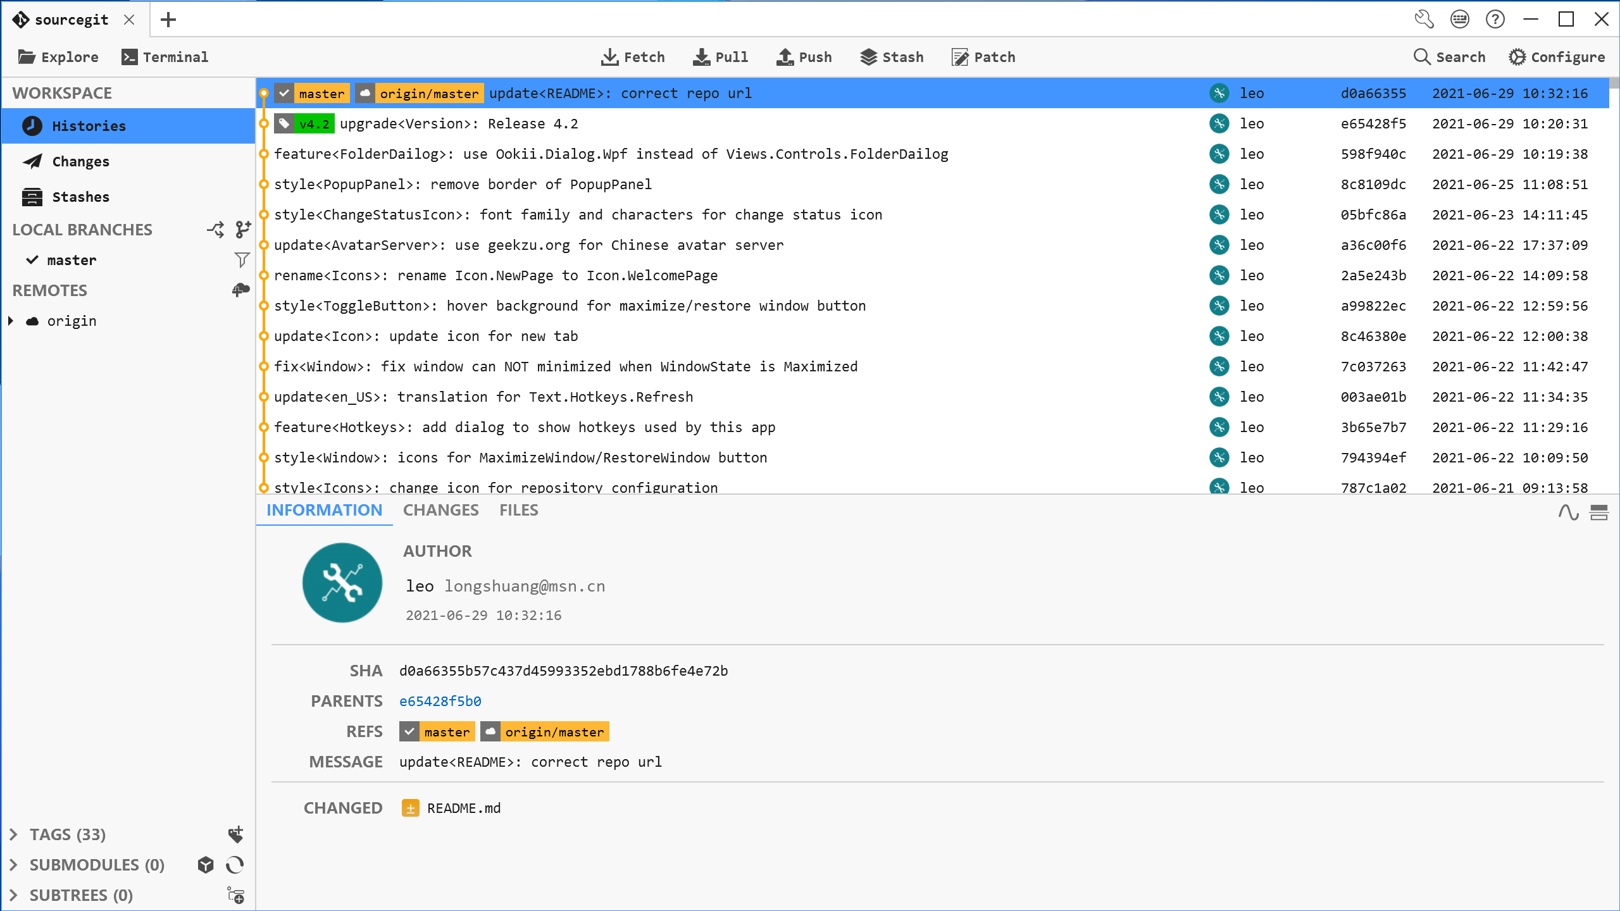The image size is (1620, 911).
Task: Open the Search commits tool
Action: 1449,57
